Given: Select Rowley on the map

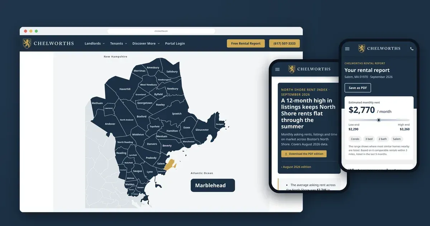Looking at the screenshot, I should coord(161,105).
